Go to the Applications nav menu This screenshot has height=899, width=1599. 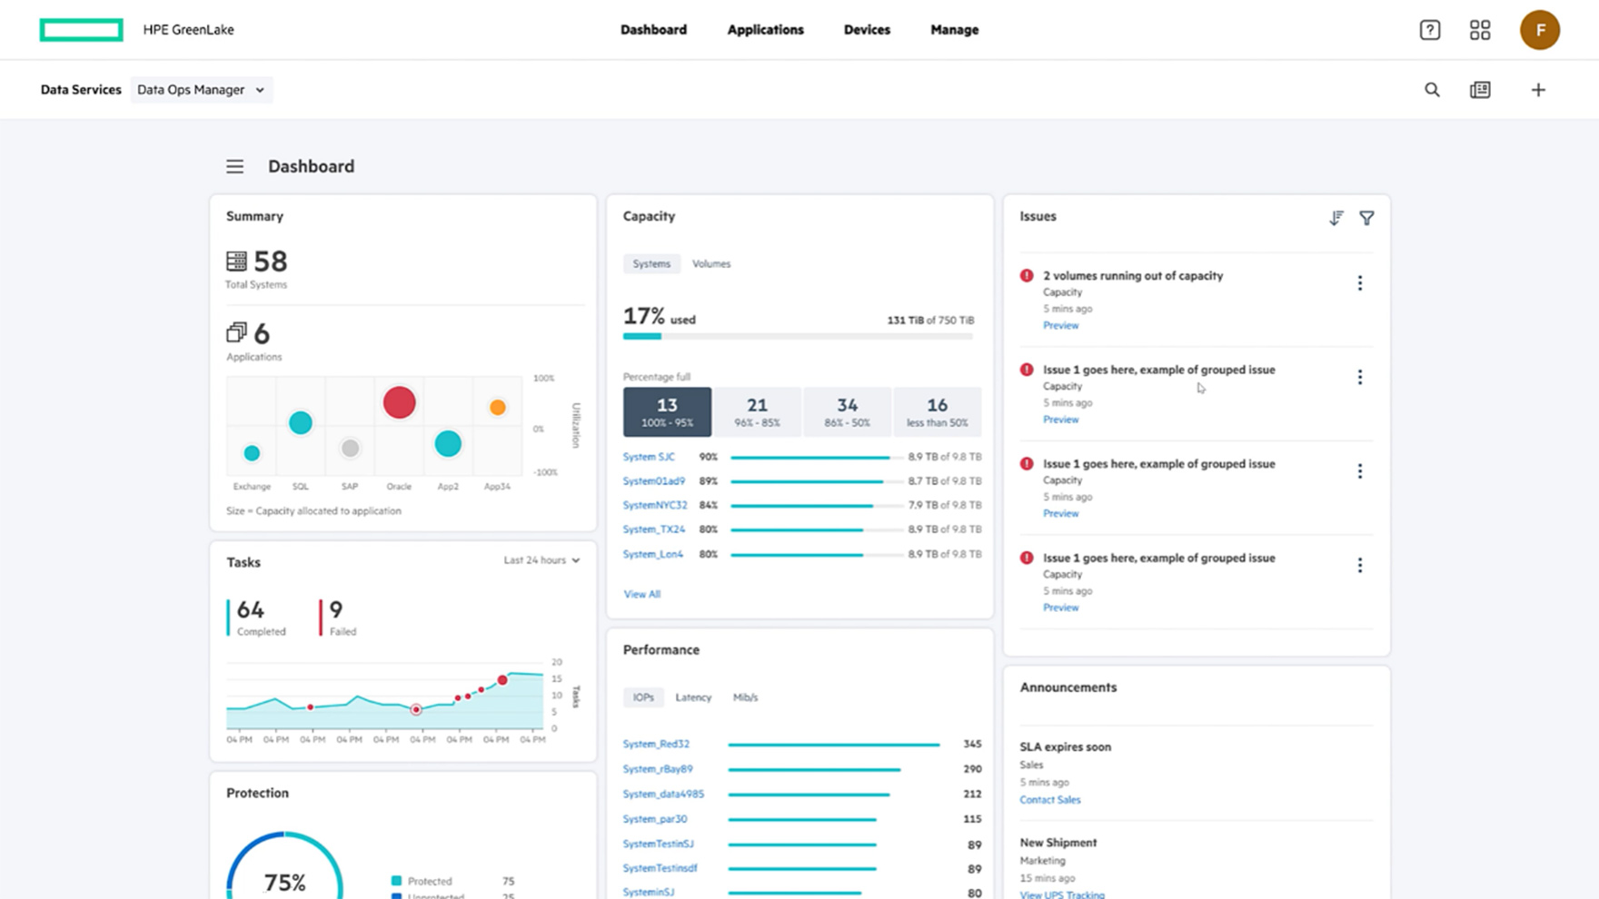click(x=765, y=30)
